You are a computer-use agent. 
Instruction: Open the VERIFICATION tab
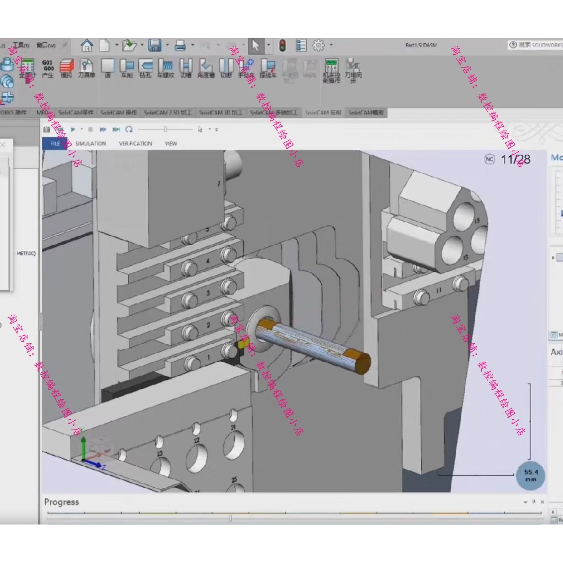pos(135,144)
